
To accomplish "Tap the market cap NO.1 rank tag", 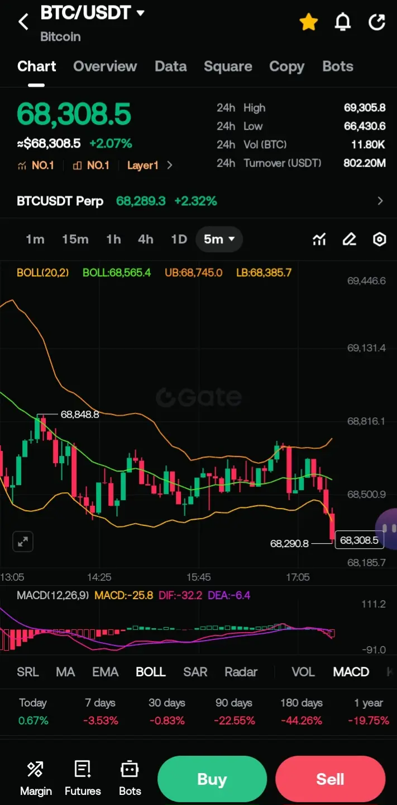I will point(36,165).
